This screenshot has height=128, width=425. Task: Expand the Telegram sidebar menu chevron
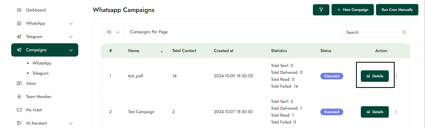pyautogui.click(x=71, y=37)
